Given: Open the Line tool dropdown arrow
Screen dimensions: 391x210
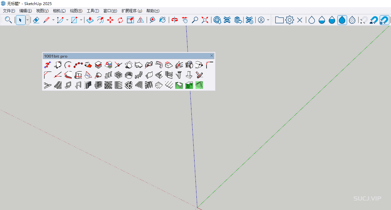Looking at the screenshot, I should 53,20.
